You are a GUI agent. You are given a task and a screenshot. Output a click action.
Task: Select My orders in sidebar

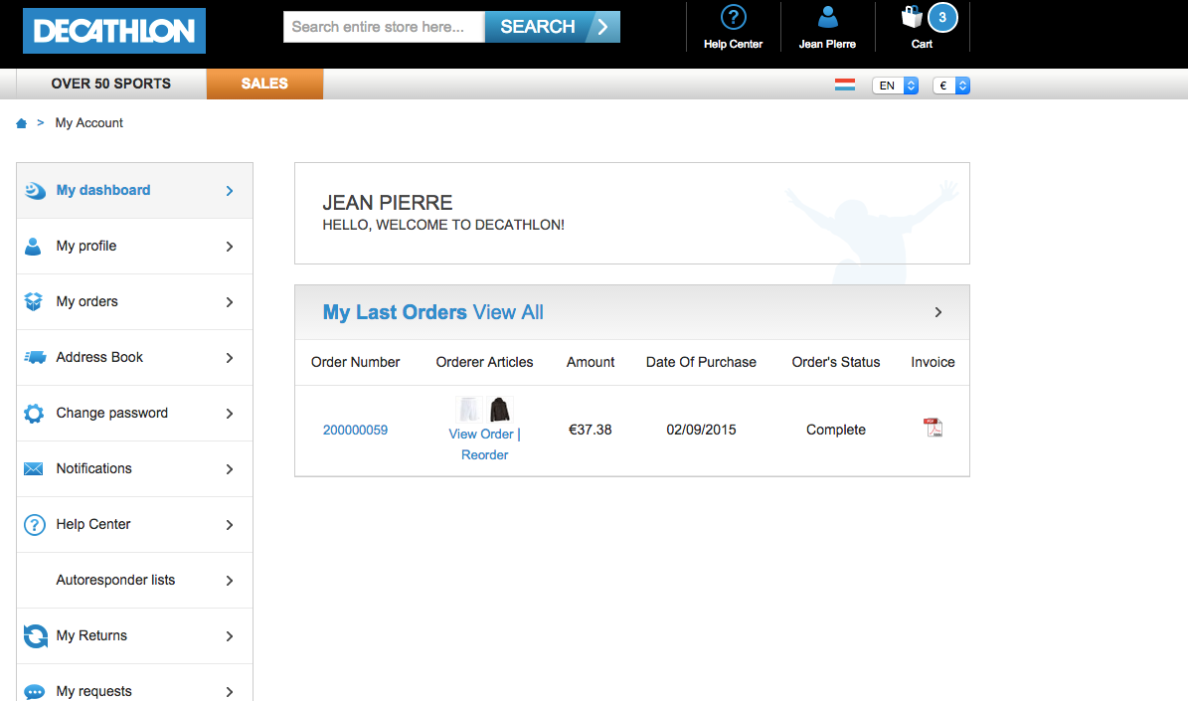[135, 301]
